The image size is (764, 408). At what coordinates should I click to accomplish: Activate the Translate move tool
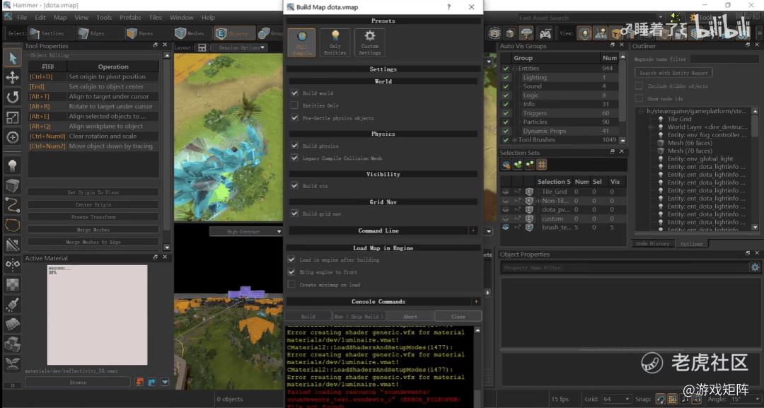point(12,77)
